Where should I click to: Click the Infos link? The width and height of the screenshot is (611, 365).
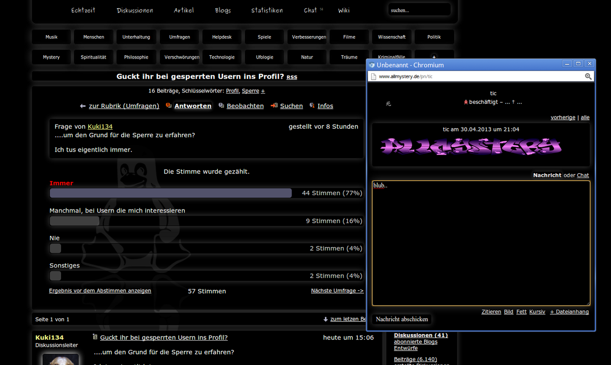point(325,106)
